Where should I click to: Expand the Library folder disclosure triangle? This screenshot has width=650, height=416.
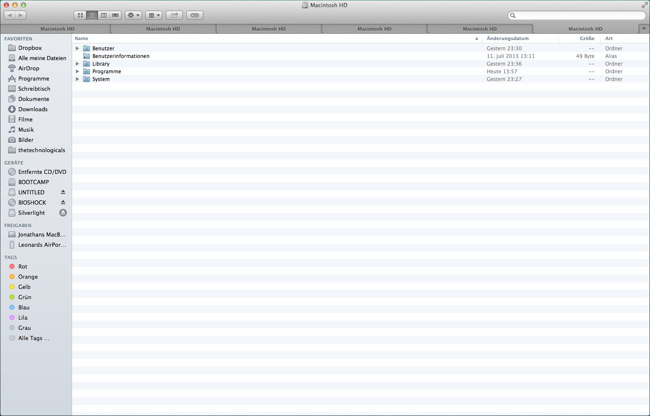click(78, 64)
